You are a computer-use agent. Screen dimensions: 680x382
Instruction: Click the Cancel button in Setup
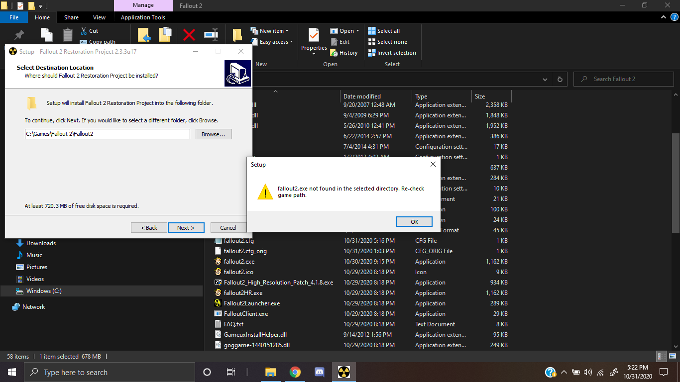click(x=228, y=227)
